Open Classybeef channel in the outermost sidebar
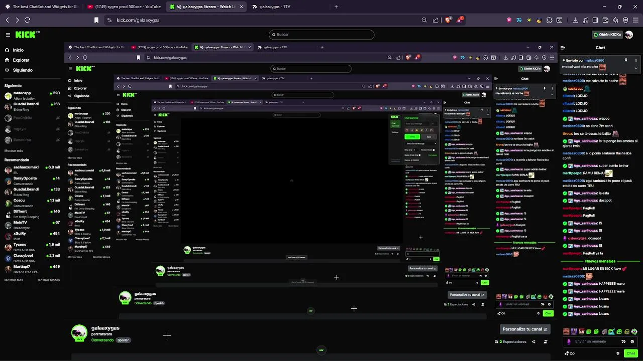The height and width of the screenshot is (361, 643). click(x=32, y=258)
